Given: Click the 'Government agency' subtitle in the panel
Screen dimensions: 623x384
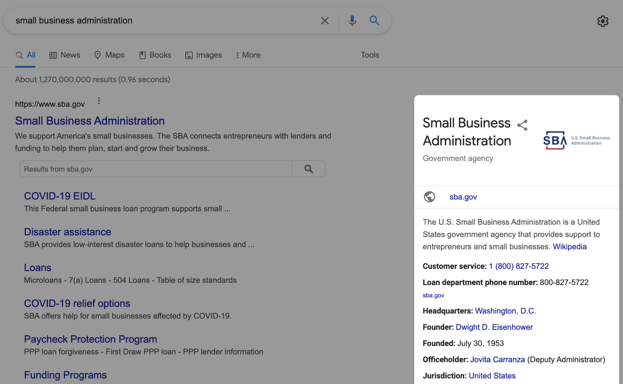Looking at the screenshot, I should pos(458,158).
